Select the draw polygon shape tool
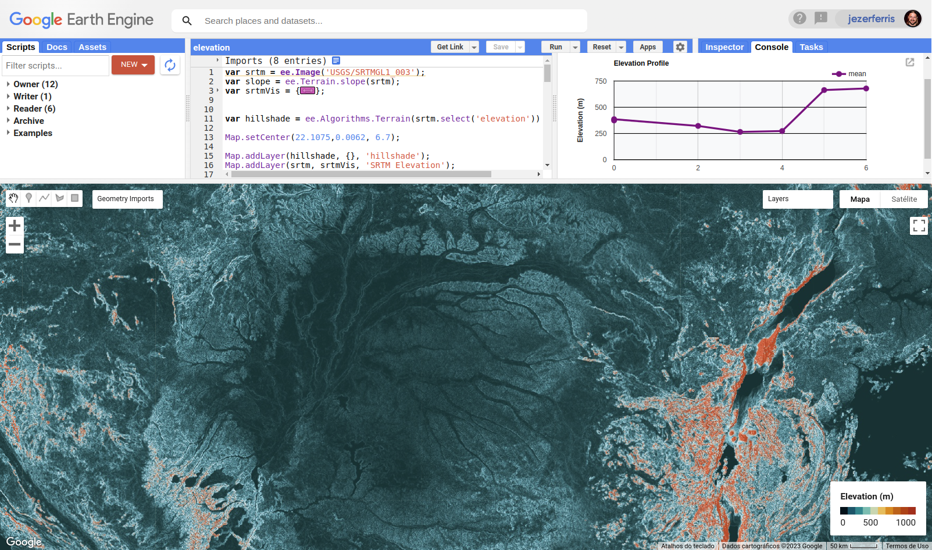 (59, 198)
